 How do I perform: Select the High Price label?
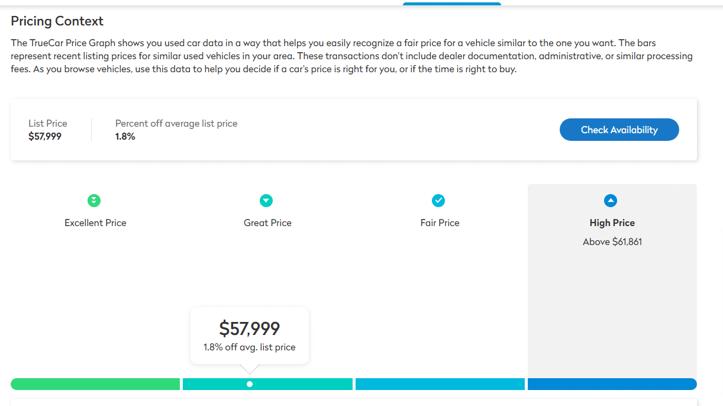click(x=612, y=223)
